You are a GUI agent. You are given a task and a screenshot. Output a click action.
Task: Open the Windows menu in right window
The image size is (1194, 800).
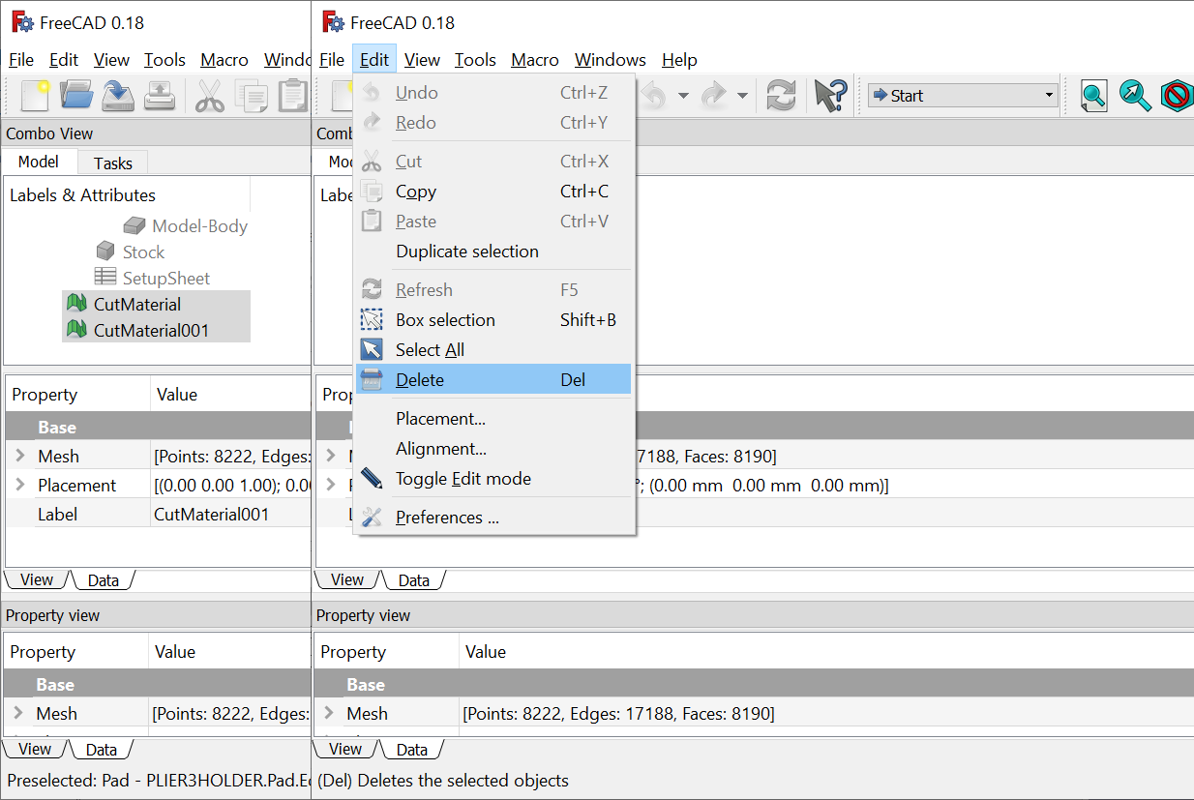(611, 59)
